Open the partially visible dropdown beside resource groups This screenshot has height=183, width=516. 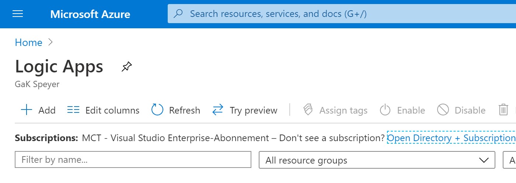coord(510,160)
